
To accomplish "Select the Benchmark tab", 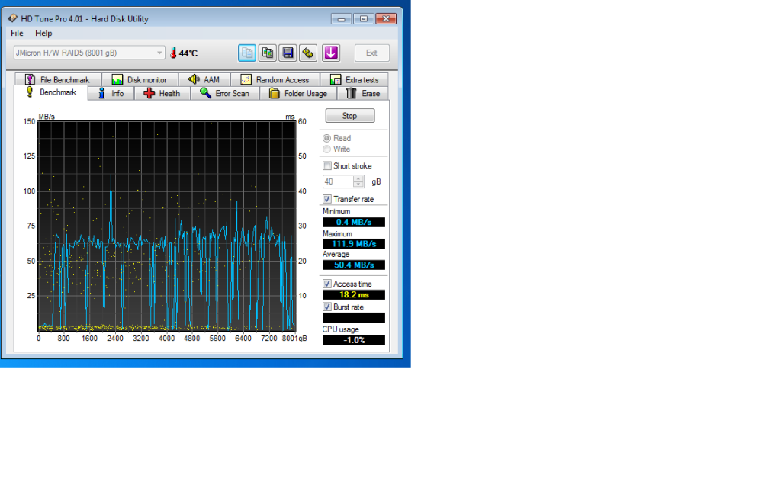I will pos(51,92).
